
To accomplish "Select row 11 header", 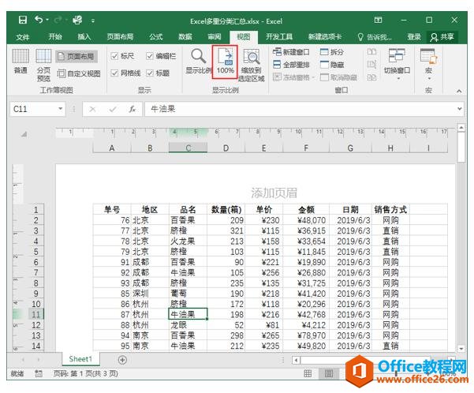I will point(36,314).
